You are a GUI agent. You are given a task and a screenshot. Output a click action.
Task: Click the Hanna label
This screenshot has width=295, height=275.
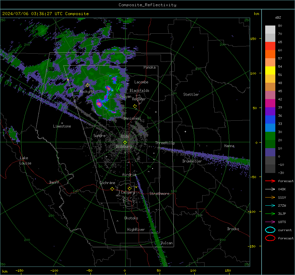229,146
